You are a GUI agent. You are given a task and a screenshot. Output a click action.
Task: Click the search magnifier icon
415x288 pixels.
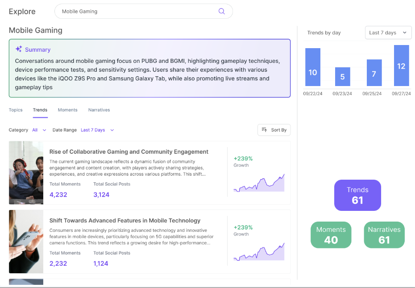click(x=221, y=11)
